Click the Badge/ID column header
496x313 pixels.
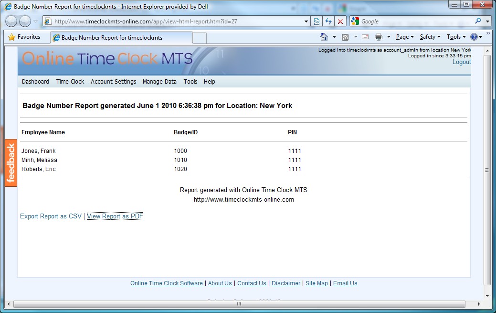tap(186, 132)
